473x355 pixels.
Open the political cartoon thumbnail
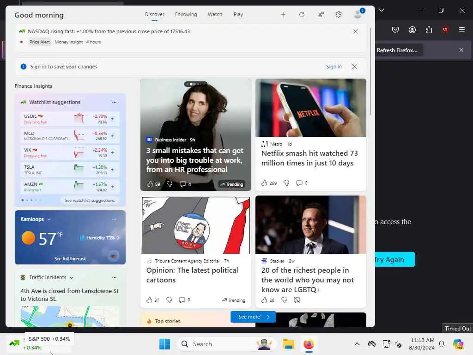tap(196, 225)
